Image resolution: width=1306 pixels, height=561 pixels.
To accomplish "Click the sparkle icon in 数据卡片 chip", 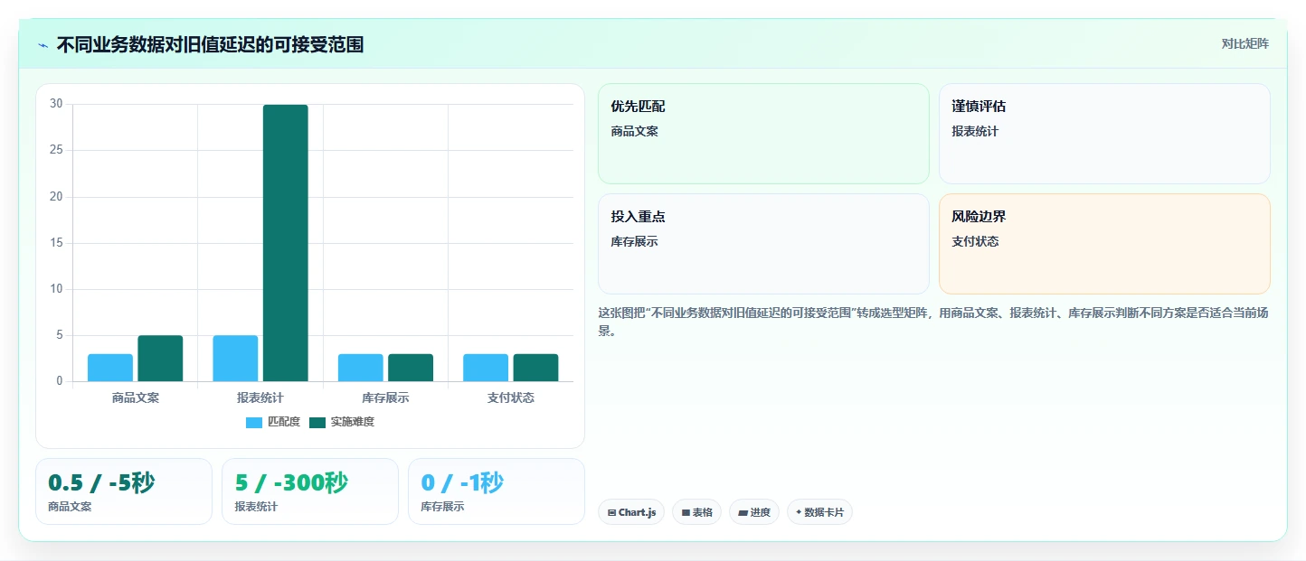I will coord(799,512).
